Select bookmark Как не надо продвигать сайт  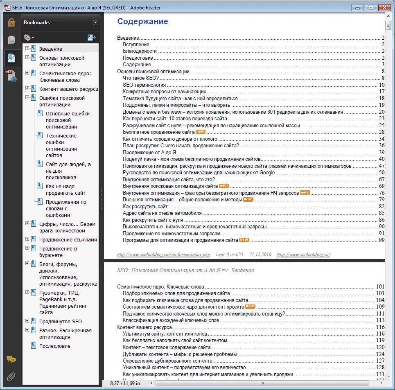click(x=65, y=190)
